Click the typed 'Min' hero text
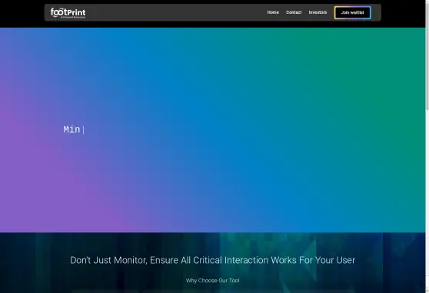Screen dimensions: 429x293 [x=71, y=130]
